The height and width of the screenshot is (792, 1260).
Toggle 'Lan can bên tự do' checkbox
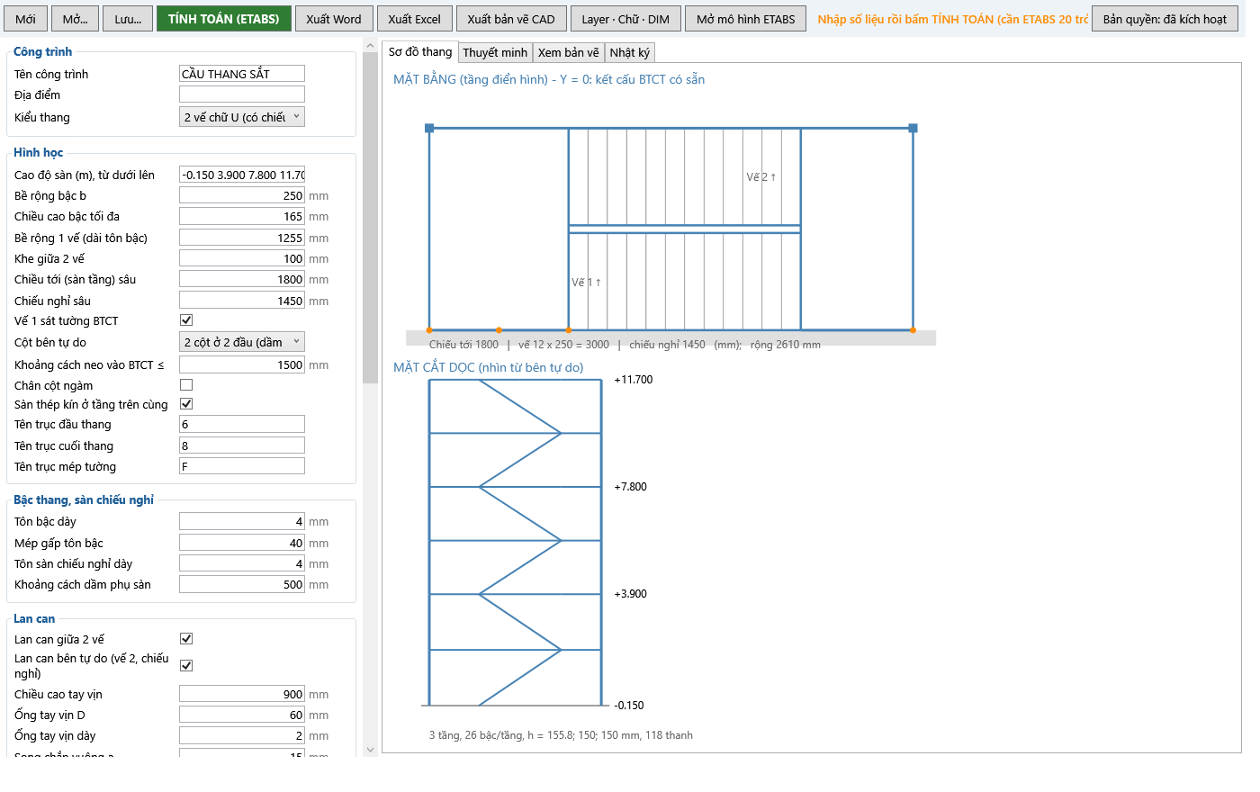pyautogui.click(x=186, y=666)
